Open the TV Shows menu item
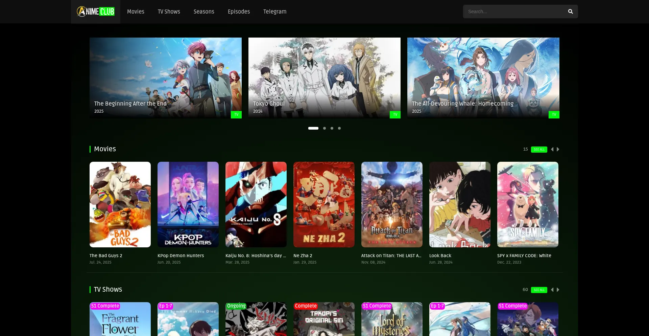 click(x=169, y=12)
